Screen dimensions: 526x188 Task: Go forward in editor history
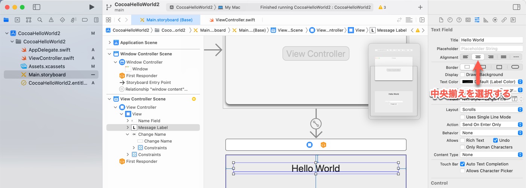(127, 20)
